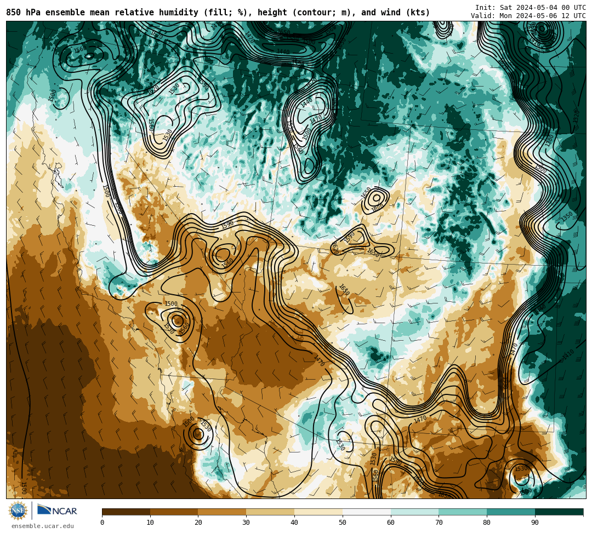Viewport: 592px width, 533px height.
Task: Click the 80-90 dark teal colorbar segment
Action: [x=511, y=512]
